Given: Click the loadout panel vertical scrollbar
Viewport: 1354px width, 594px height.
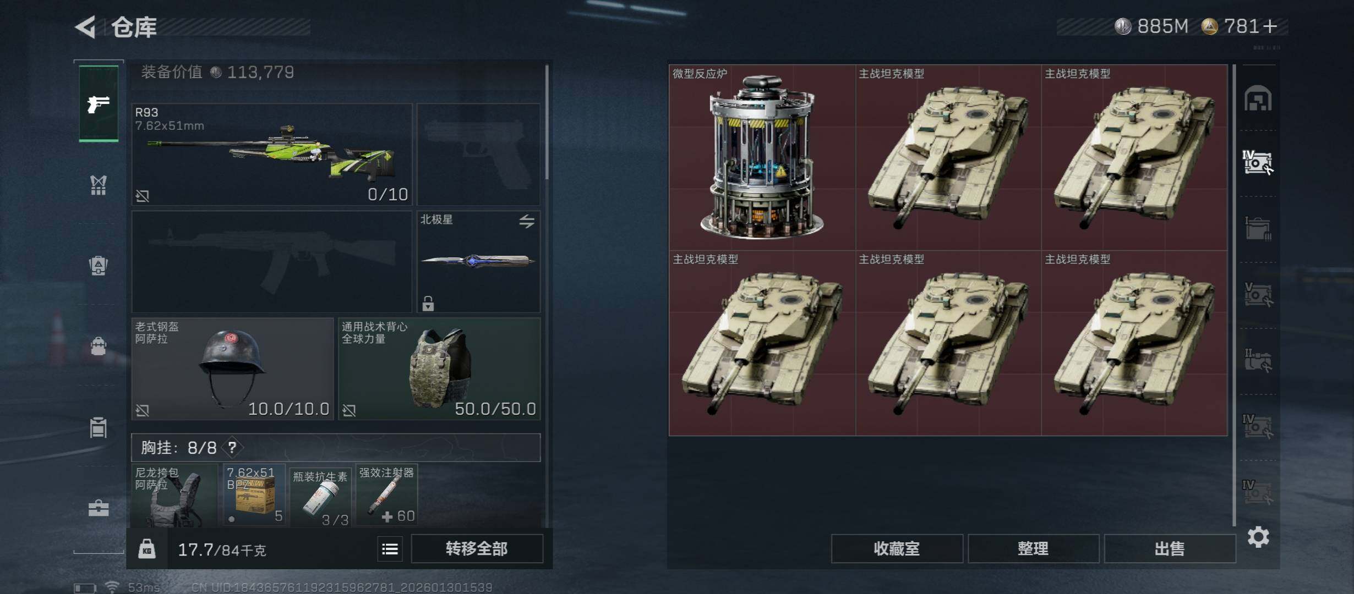Looking at the screenshot, I should (547, 122).
